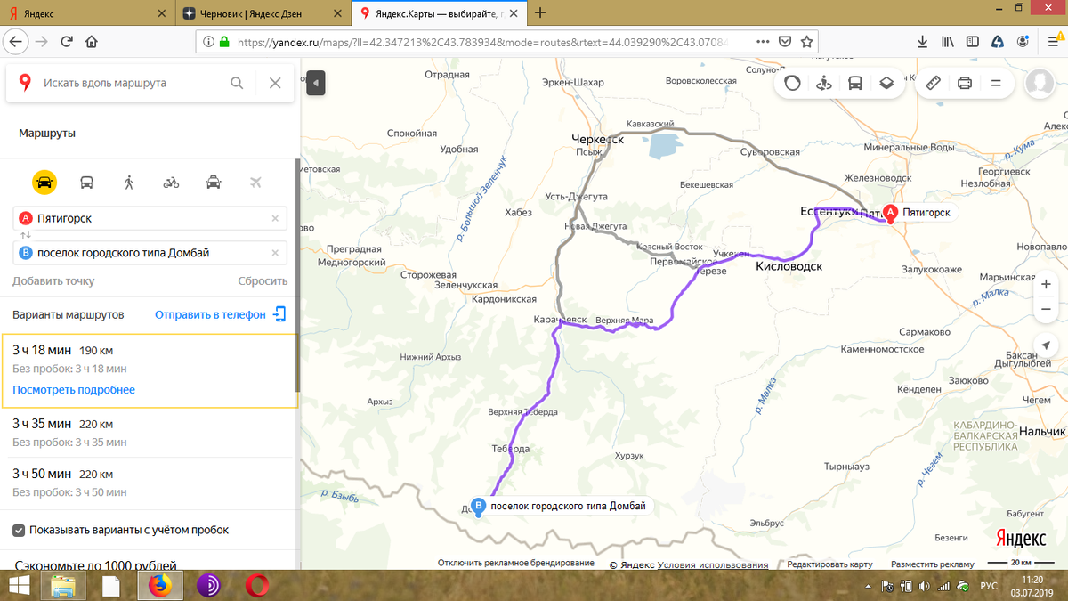The width and height of the screenshot is (1068, 601).
Task: Switch РУС input language indicator
Action: coord(989,587)
